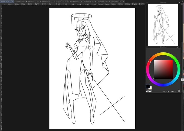Select the transparent color checker swatch
184x131 pixels.
tap(149, 91)
